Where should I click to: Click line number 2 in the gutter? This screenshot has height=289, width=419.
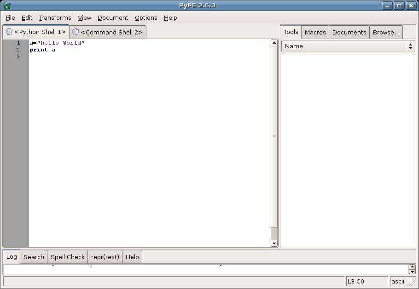coord(18,50)
